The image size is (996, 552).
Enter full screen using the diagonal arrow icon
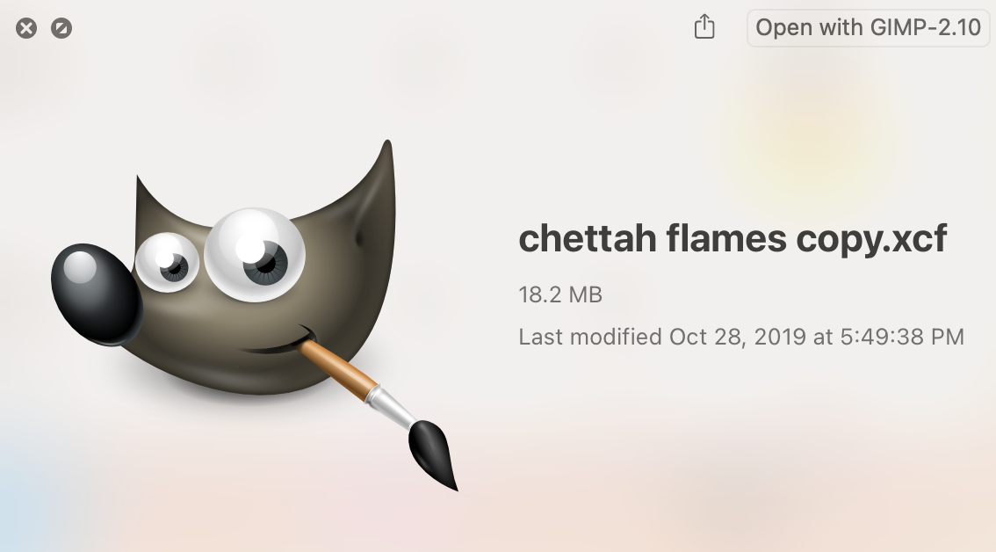pos(61,28)
